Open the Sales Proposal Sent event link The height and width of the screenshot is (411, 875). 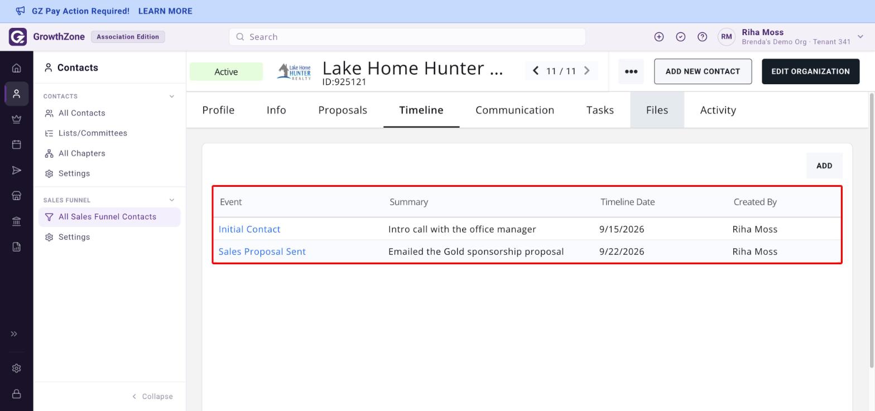tap(262, 252)
